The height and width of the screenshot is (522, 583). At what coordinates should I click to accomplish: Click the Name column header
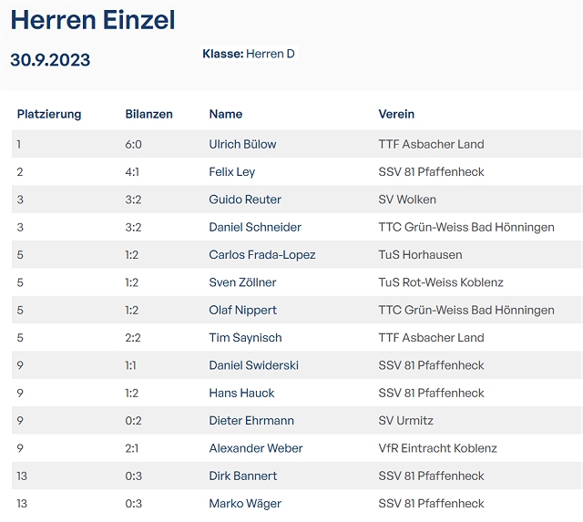click(x=226, y=114)
